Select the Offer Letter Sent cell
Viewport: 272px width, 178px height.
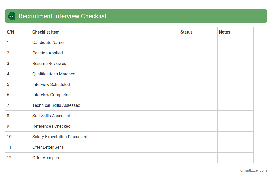[48, 147]
